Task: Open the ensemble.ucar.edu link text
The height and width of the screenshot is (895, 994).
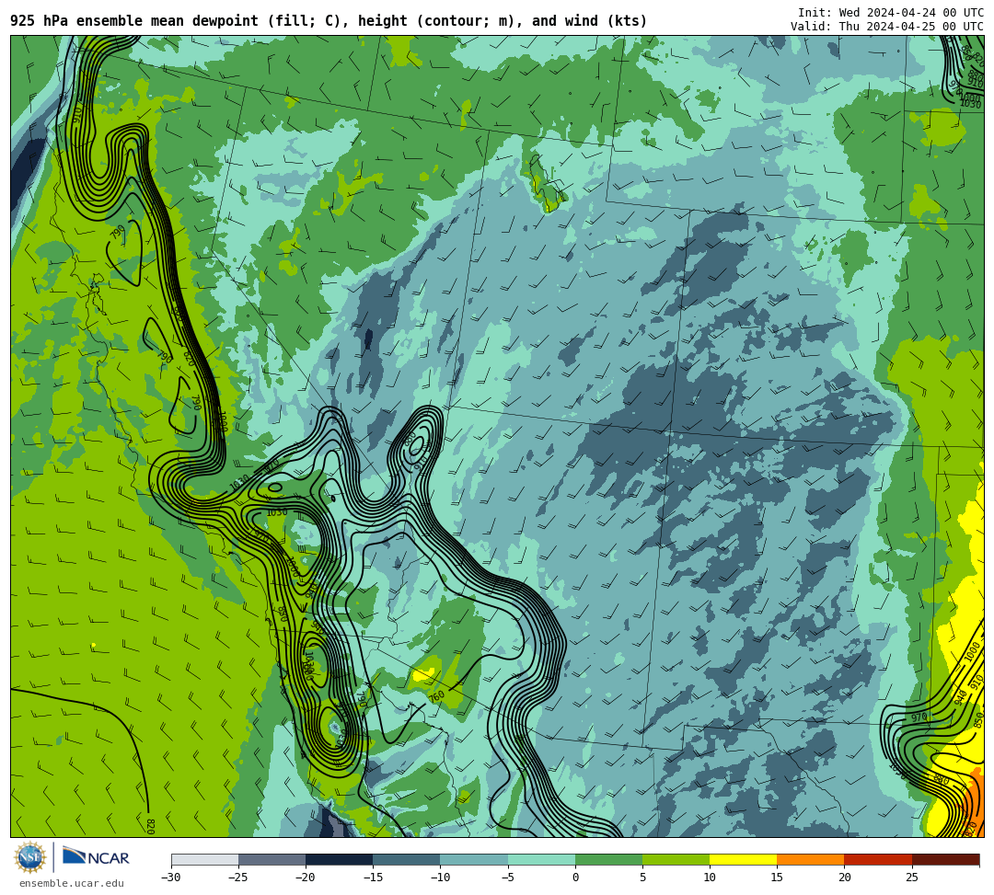Action: (72, 883)
